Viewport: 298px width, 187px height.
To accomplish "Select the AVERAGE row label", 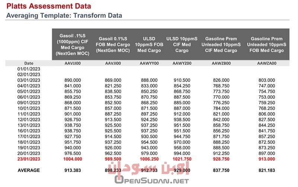I will [x=29, y=170].
